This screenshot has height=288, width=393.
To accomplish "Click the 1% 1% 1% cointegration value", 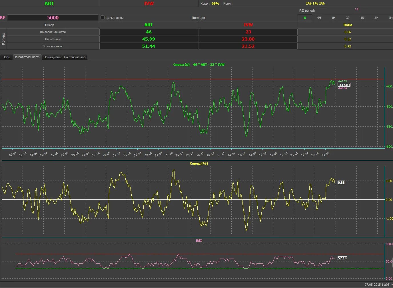I will (x=315, y=3).
